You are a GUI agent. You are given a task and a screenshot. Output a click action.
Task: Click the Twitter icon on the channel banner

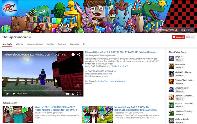coord(182,30)
